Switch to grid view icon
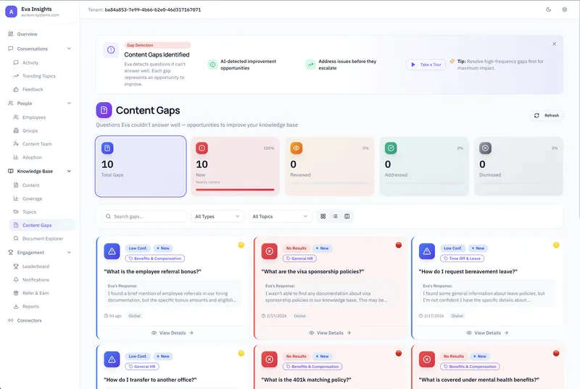 tap(323, 217)
